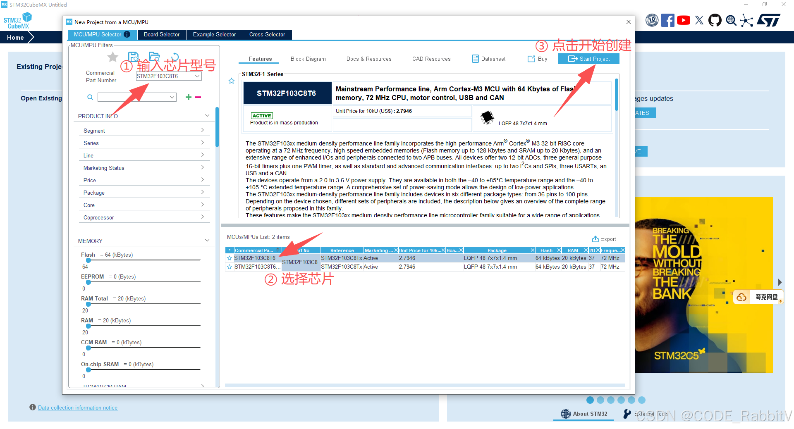Click the Export icon above the MCU list
Screen dimensions: 794x429
click(x=595, y=239)
